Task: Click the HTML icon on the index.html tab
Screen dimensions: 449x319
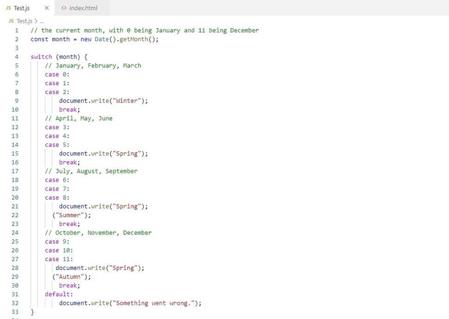Action: click(x=64, y=7)
